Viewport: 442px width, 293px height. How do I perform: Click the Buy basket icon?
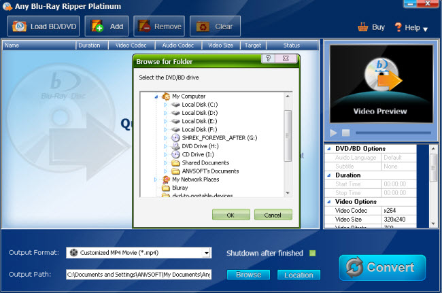click(363, 27)
